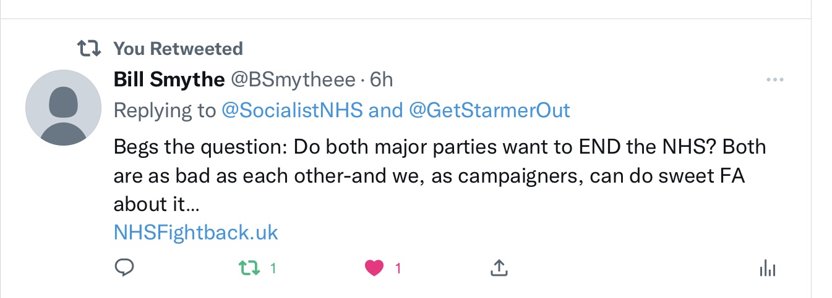This screenshot has height=298, width=832.
Task: Click the 6h timestamp
Action: [x=381, y=80]
